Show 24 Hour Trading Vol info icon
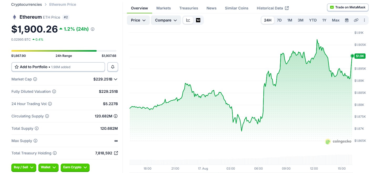The width and height of the screenshot is (370, 173). tap(50, 104)
